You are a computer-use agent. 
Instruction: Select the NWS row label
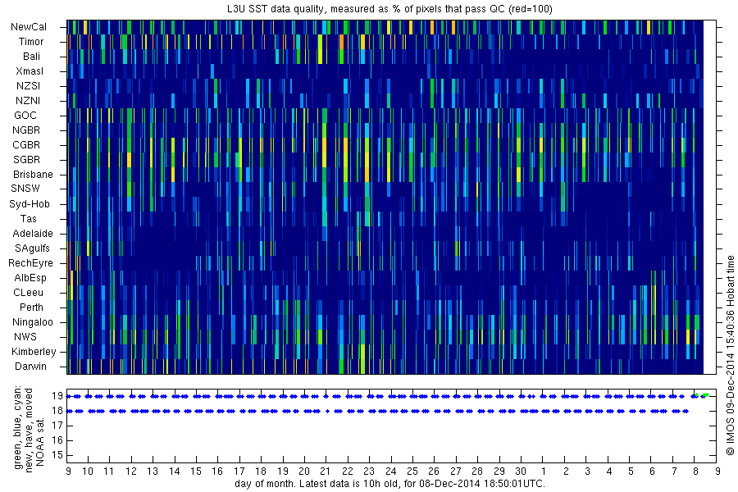pos(25,337)
